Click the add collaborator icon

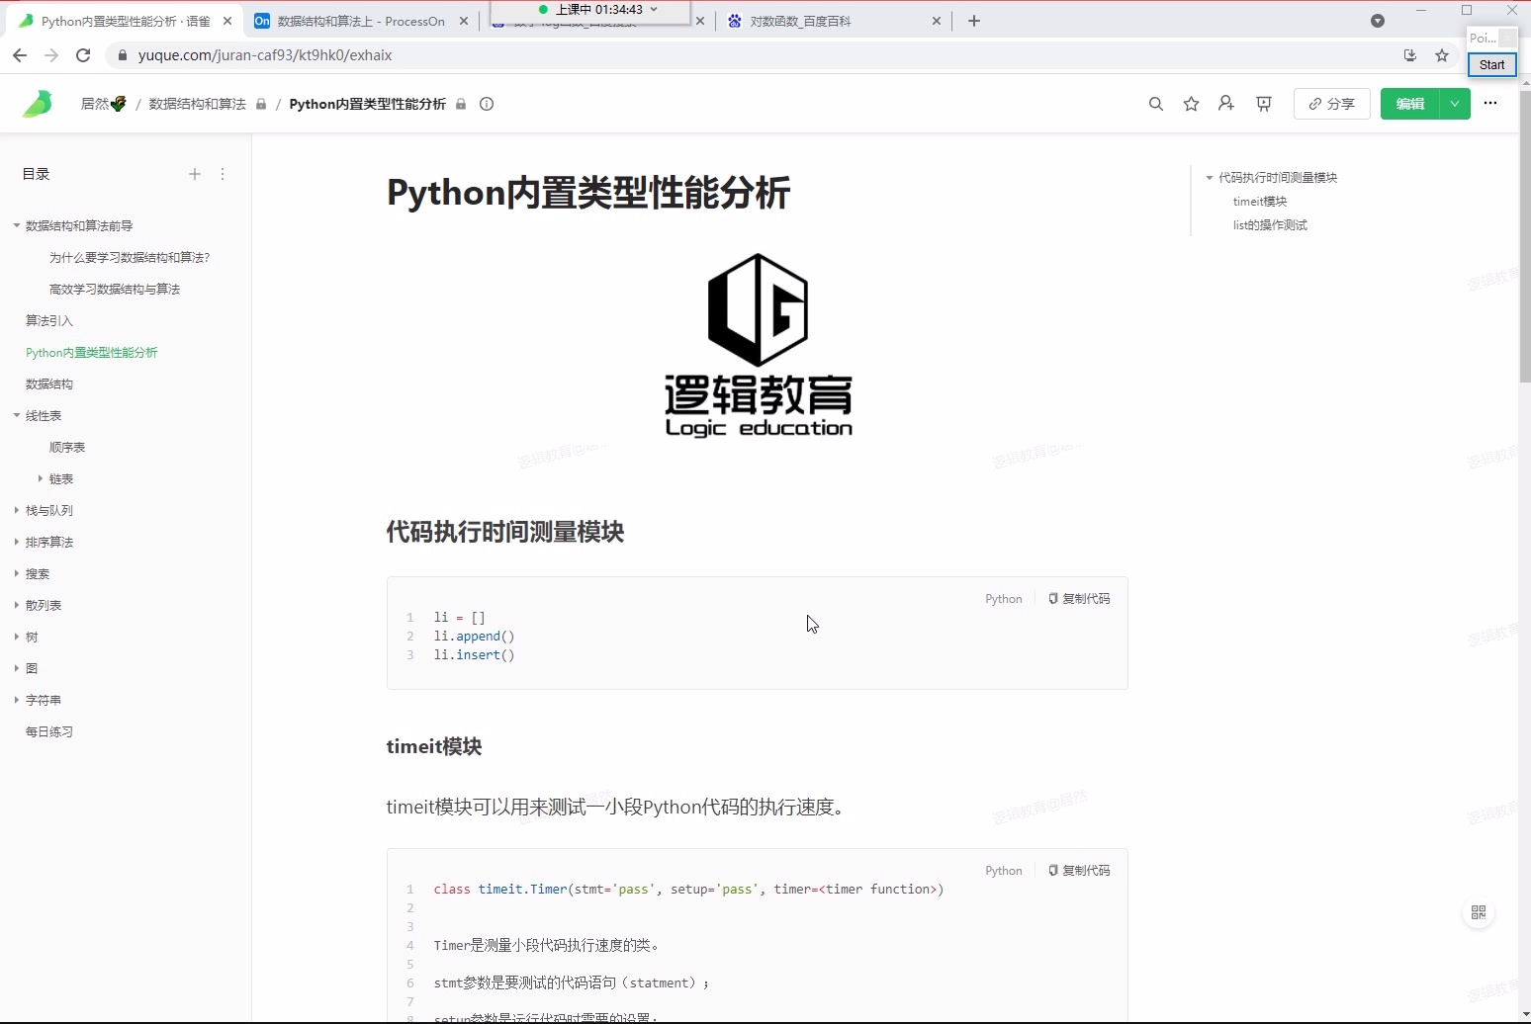click(x=1226, y=104)
